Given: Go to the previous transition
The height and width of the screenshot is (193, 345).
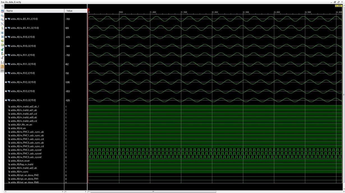Looking at the screenshot, I should (2, 41).
